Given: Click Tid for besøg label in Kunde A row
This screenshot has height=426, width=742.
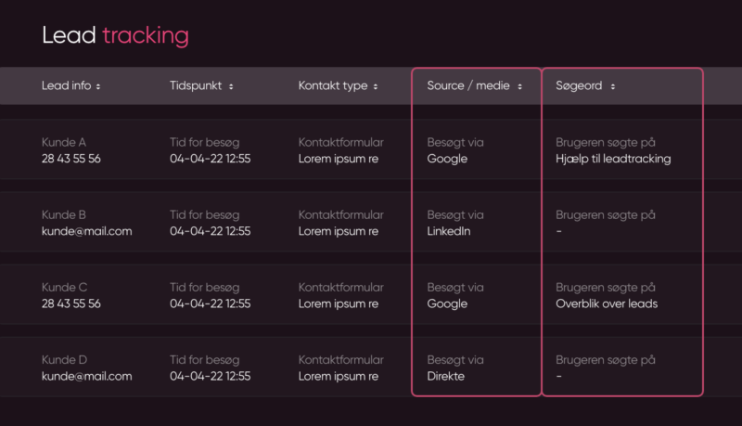Looking at the screenshot, I should (204, 143).
